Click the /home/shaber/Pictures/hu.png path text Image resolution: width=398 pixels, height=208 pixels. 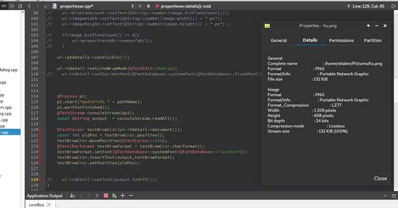coord(353,64)
